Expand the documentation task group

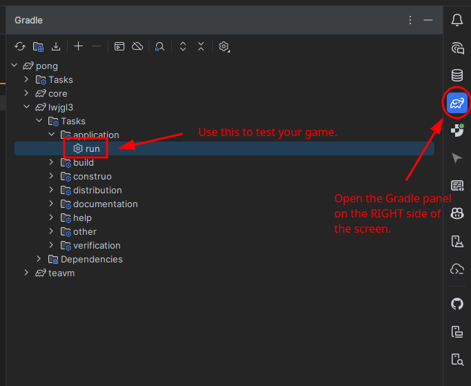click(51, 204)
